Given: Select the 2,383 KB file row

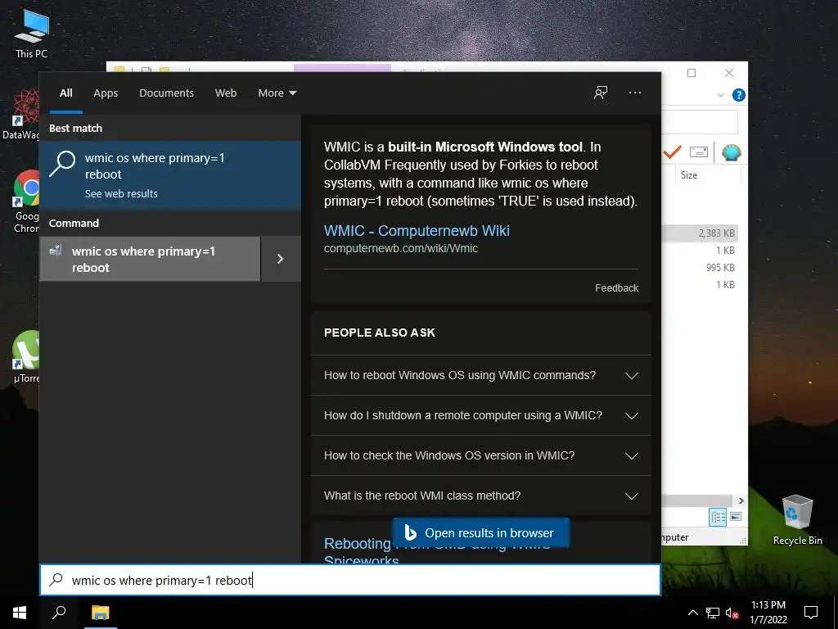Looking at the screenshot, I should pos(701,233).
